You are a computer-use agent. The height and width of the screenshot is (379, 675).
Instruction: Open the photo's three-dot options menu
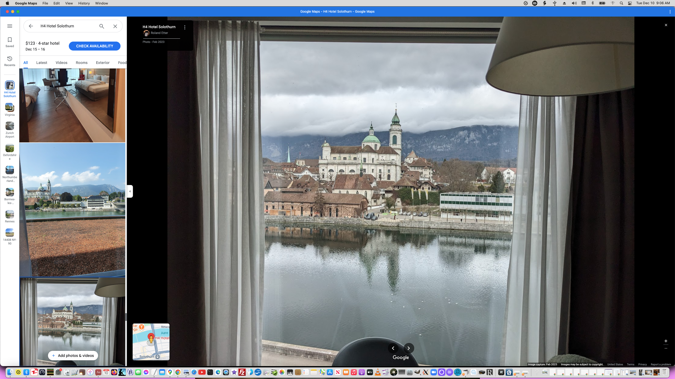click(185, 27)
